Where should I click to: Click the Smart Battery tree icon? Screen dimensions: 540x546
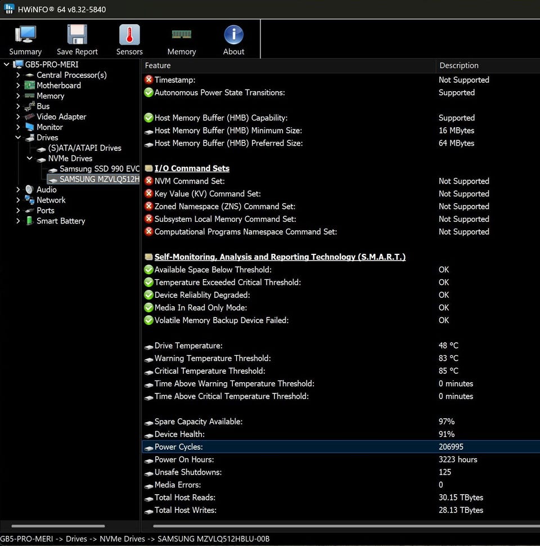point(30,221)
